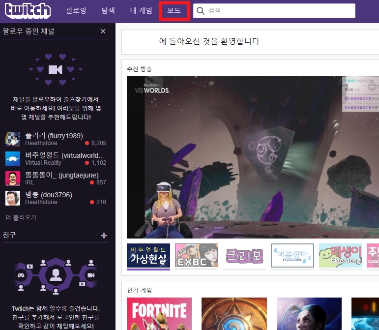
Task: Select the 가상현실 featured thumbnail
Action: pos(148,256)
